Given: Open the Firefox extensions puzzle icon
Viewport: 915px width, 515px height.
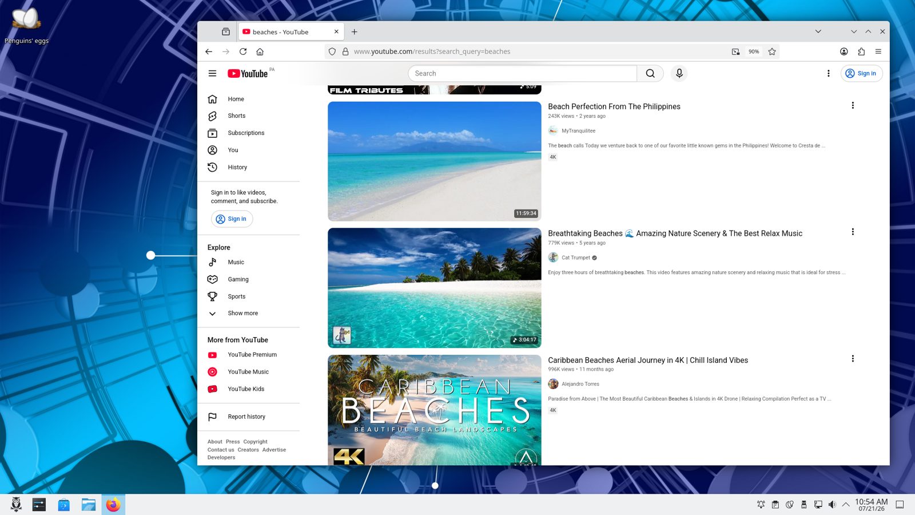Looking at the screenshot, I should [x=861, y=51].
